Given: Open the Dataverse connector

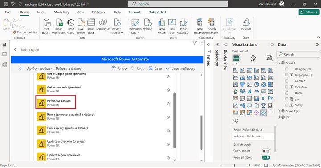Looking at the screenshot, I should coord(103,24).
